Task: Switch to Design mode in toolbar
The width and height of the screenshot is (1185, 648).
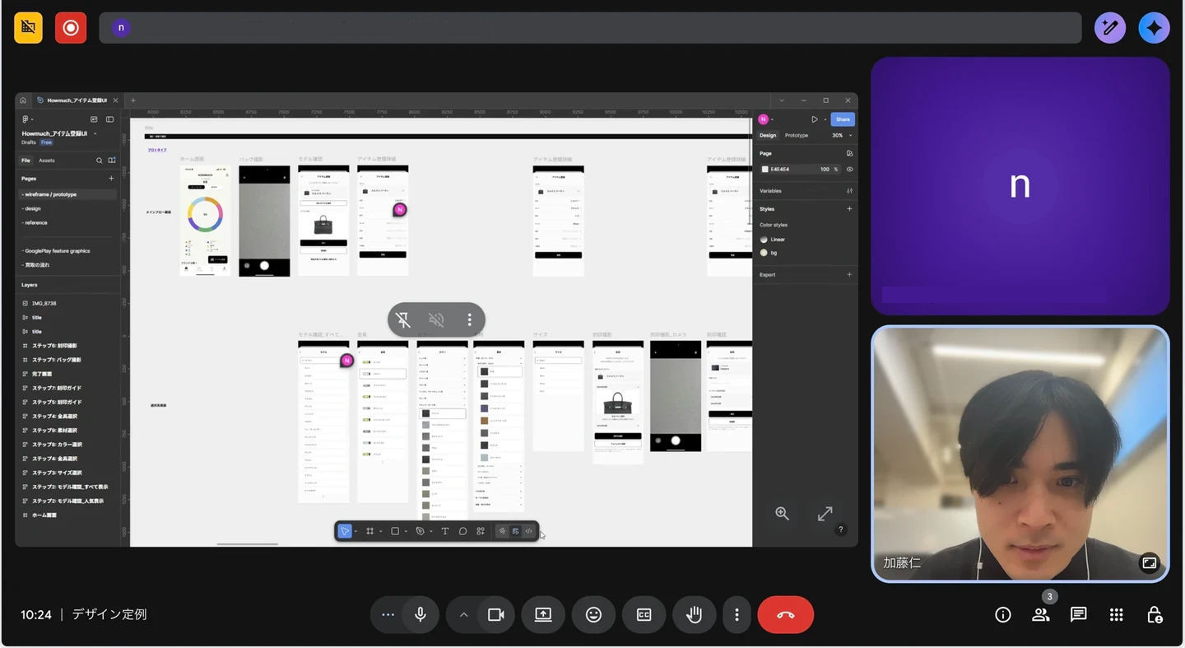Action: (516, 531)
